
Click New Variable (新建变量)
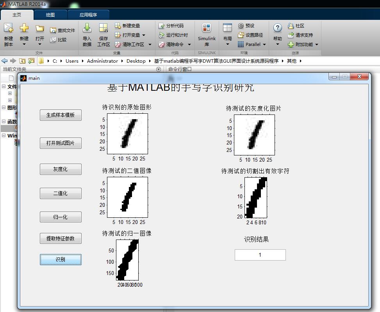coord(127,26)
